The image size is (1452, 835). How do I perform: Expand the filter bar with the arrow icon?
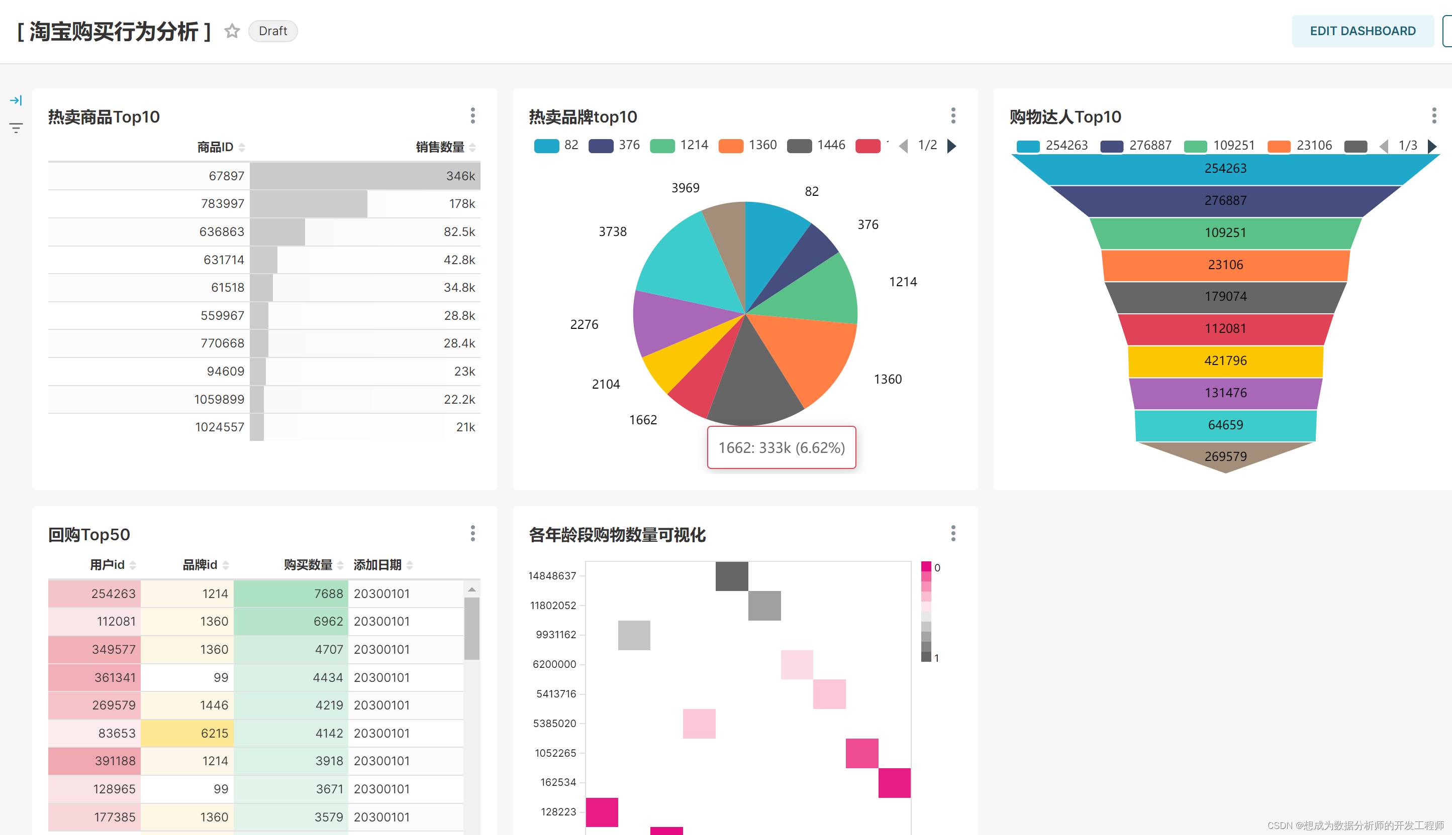pyautogui.click(x=16, y=100)
